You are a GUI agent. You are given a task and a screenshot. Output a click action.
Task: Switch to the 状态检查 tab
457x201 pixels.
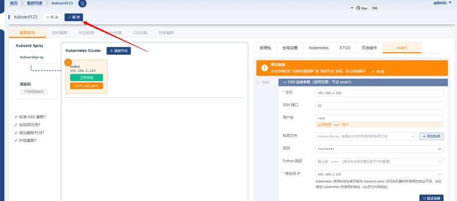[x=86, y=33]
